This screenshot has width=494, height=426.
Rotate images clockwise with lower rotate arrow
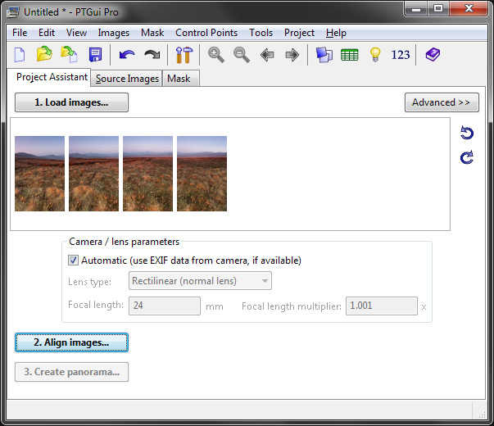pos(467,157)
